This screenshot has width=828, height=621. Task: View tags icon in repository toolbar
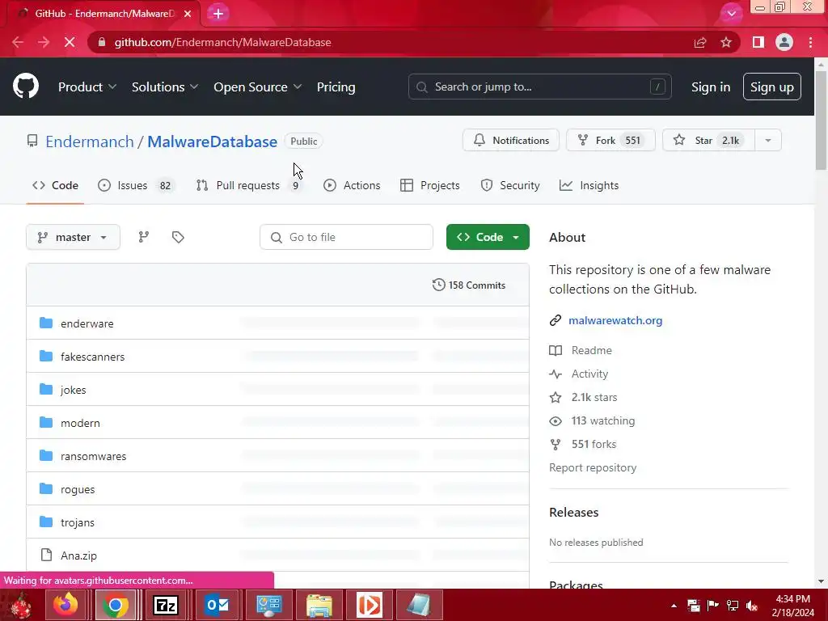tap(178, 237)
